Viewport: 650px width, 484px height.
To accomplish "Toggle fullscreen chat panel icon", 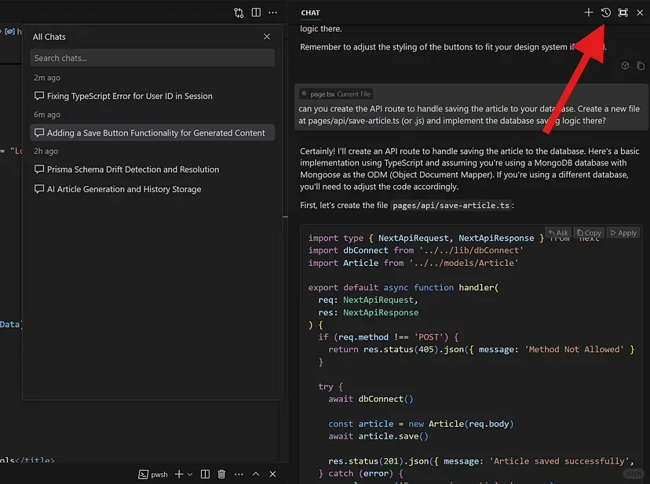I will 623,13.
